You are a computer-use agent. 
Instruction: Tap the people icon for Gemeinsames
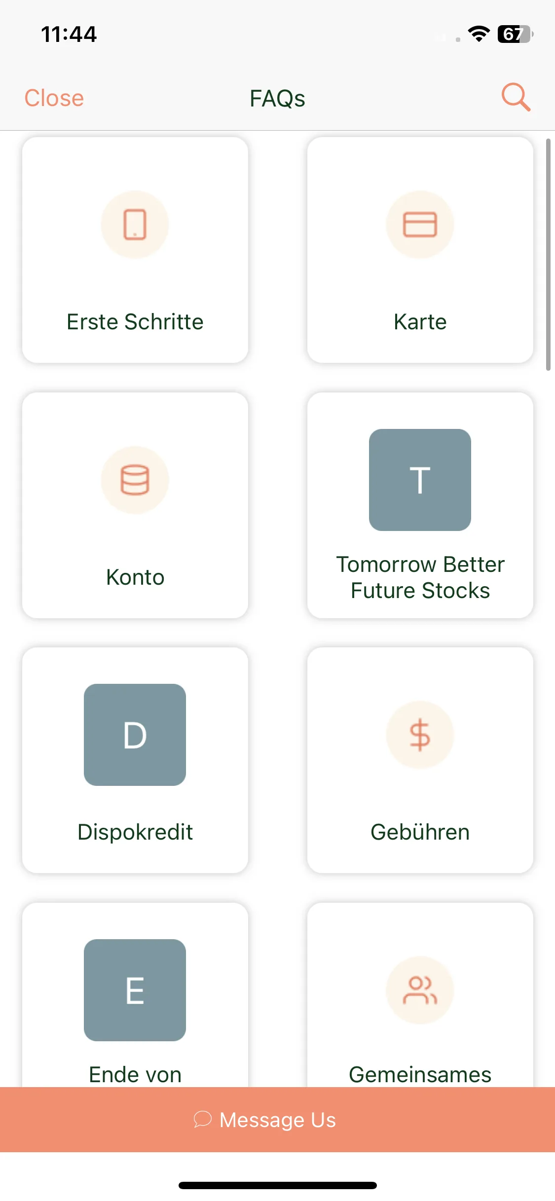point(420,990)
